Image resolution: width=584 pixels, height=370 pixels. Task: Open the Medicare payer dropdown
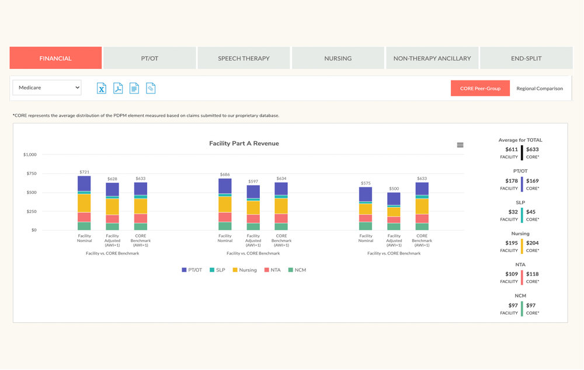pos(47,88)
